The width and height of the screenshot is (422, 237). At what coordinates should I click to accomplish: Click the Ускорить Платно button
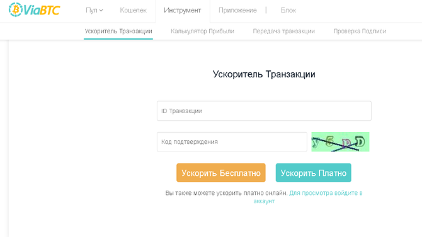314,173
